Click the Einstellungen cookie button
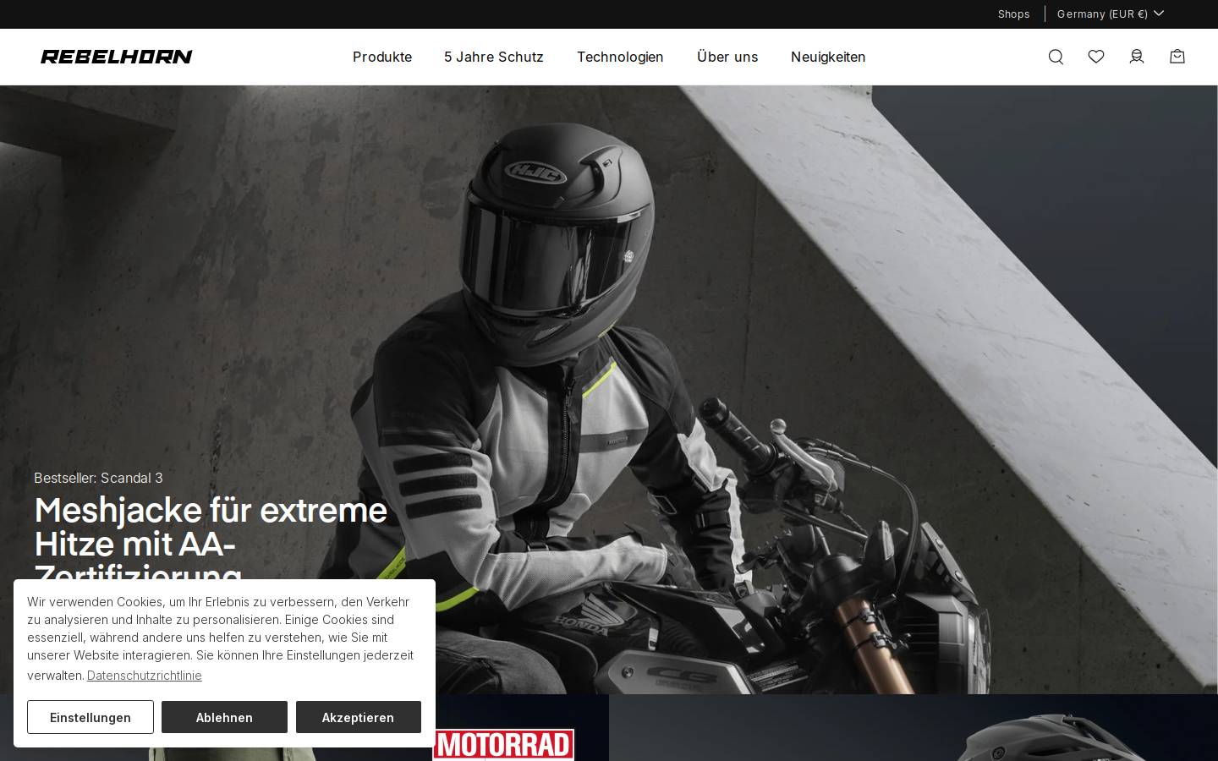The width and height of the screenshot is (1218, 761). tap(91, 717)
